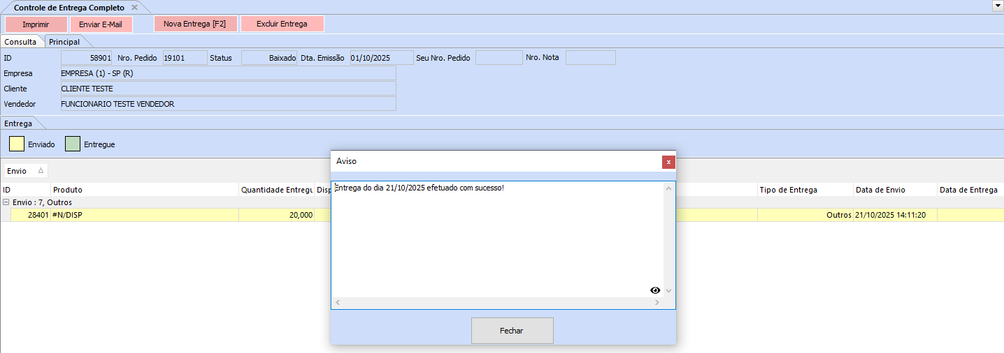The image size is (1004, 353).
Task: Click the sort triangle on the Envio grouping chip
Action: point(41,171)
